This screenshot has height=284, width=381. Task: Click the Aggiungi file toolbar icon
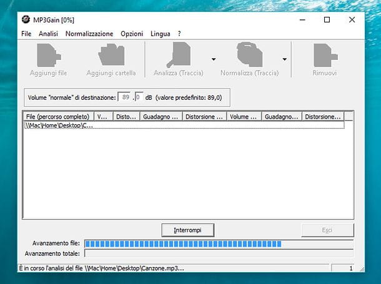point(49,56)
